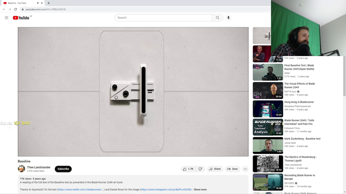Open 'Final Baseline Test' video title

[x=299, y=67]
